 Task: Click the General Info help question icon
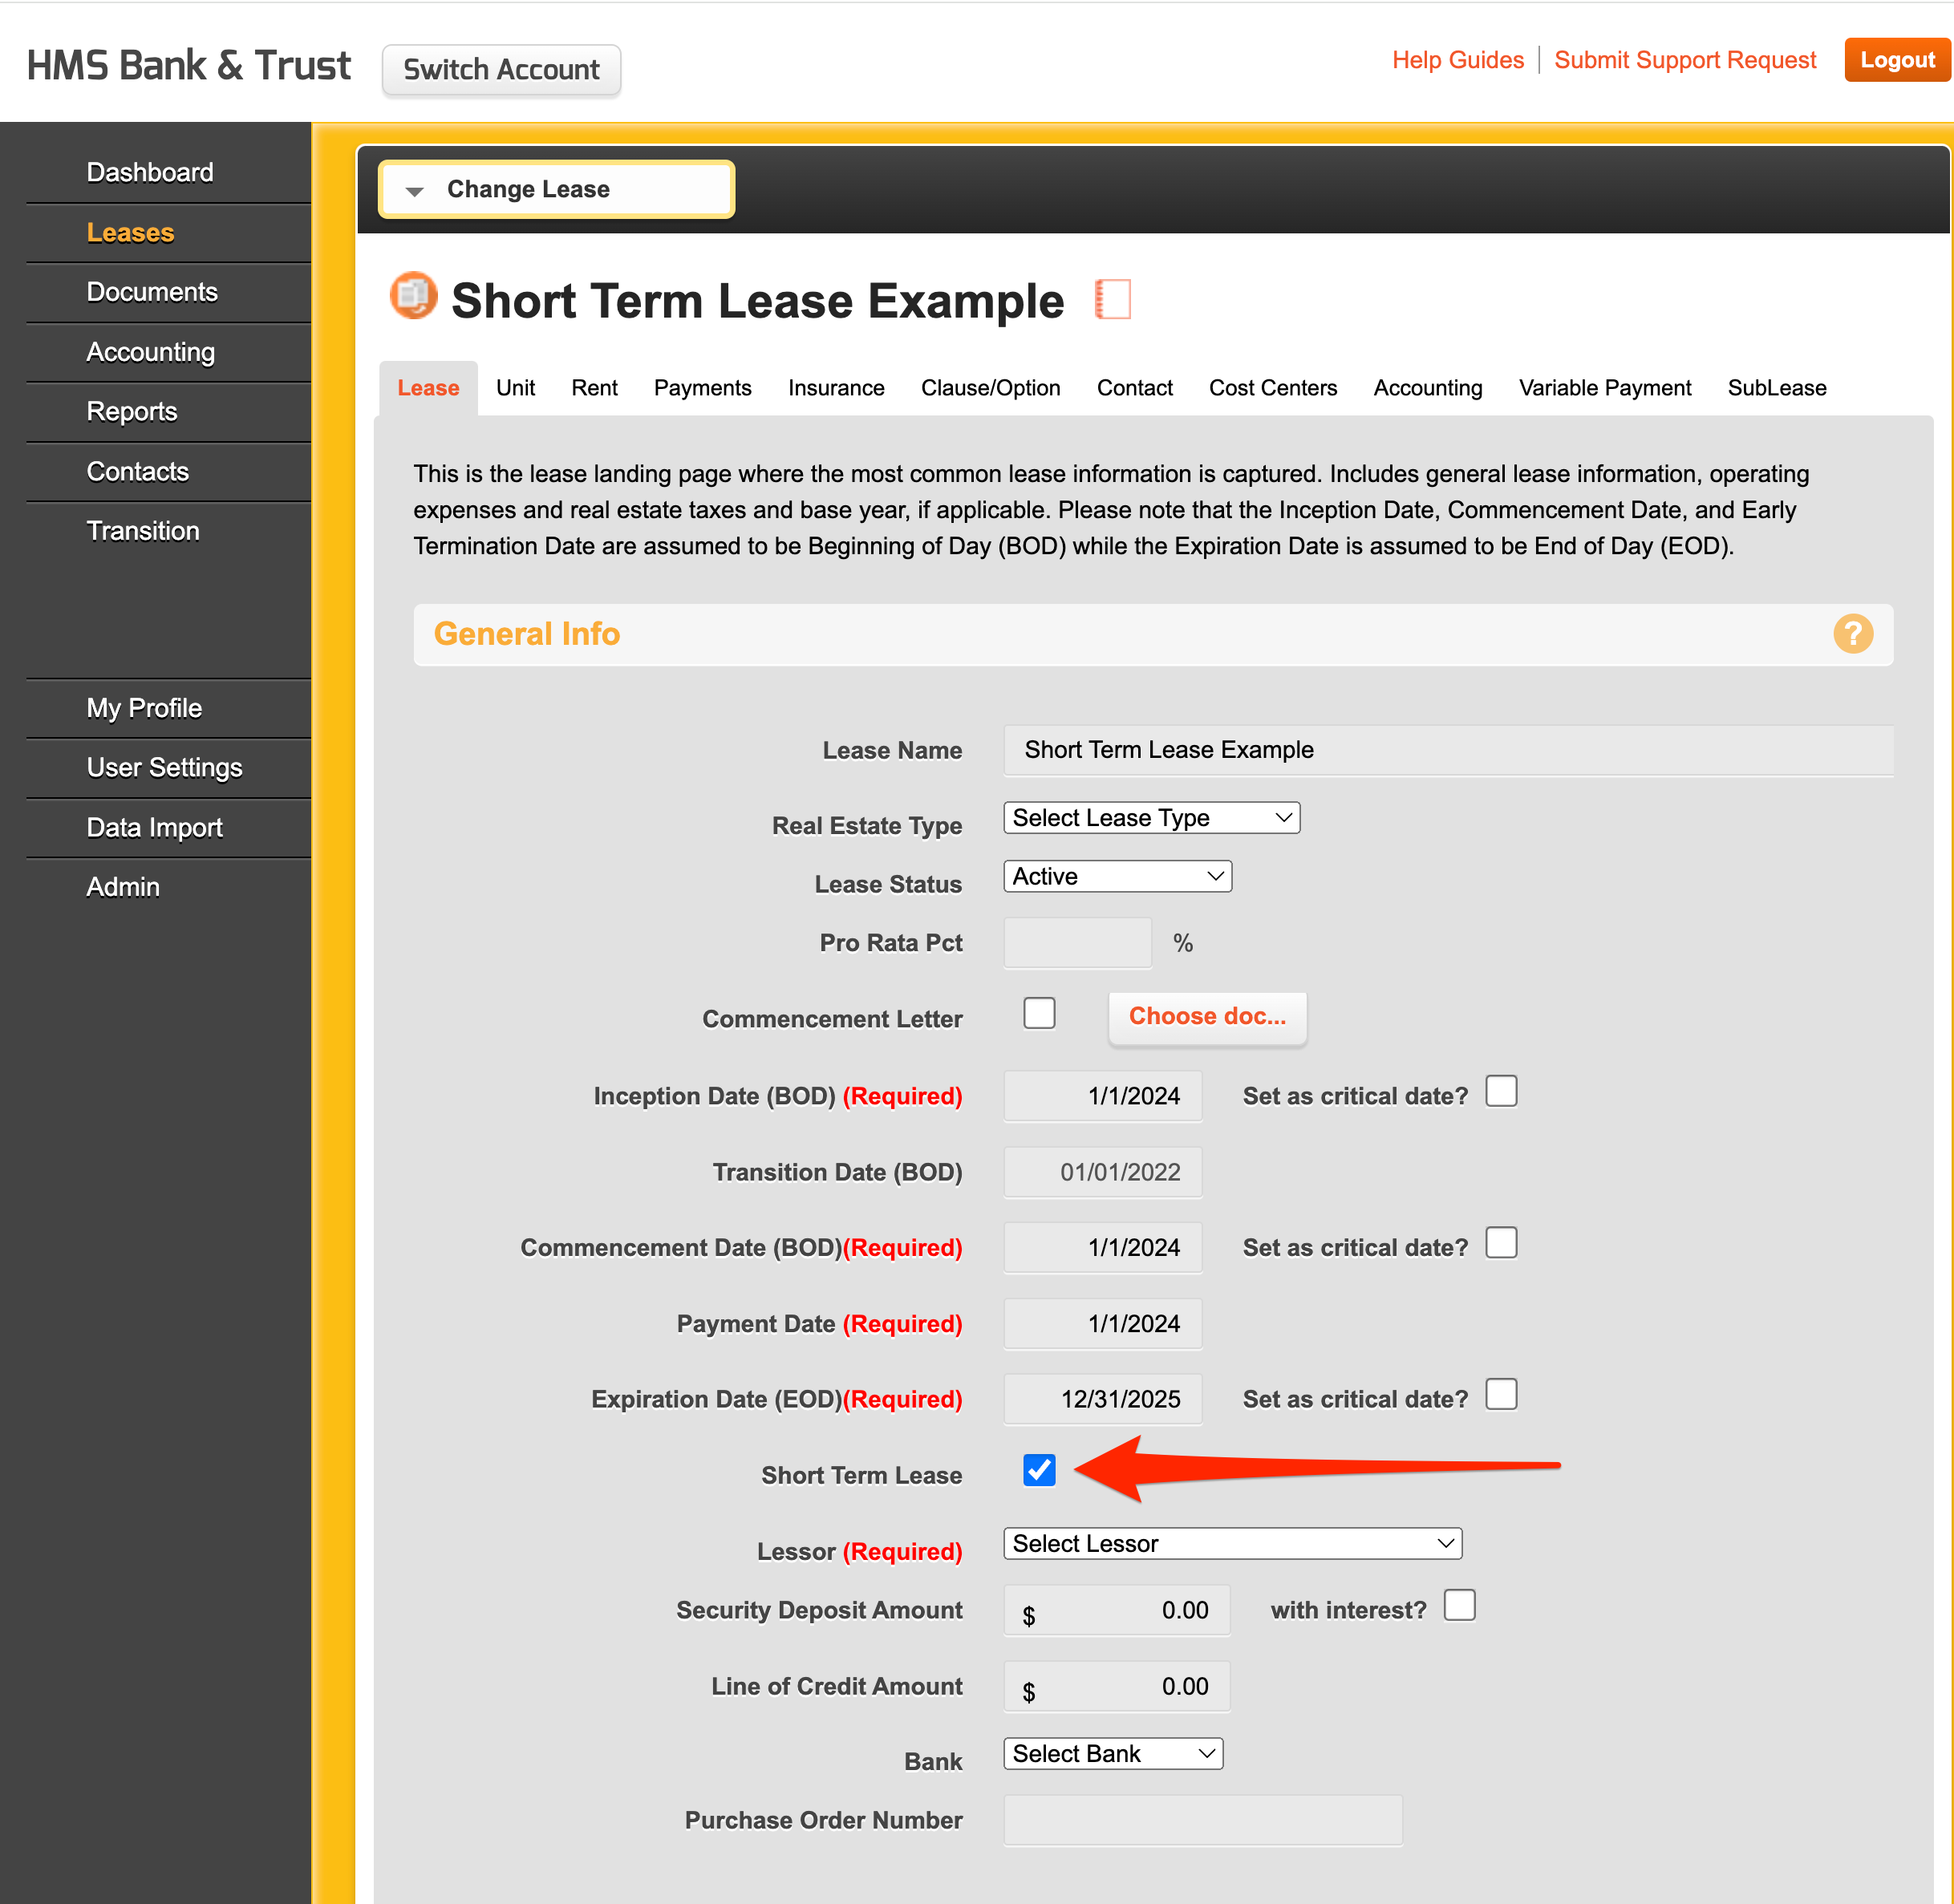pos(1852,634)
